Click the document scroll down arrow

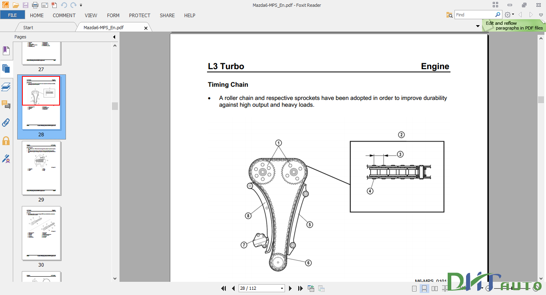point(541,279)
